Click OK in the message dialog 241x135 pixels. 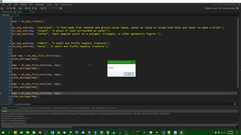point(129,74)
